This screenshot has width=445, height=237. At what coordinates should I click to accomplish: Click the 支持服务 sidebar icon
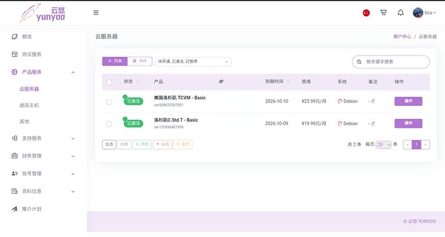14,138
